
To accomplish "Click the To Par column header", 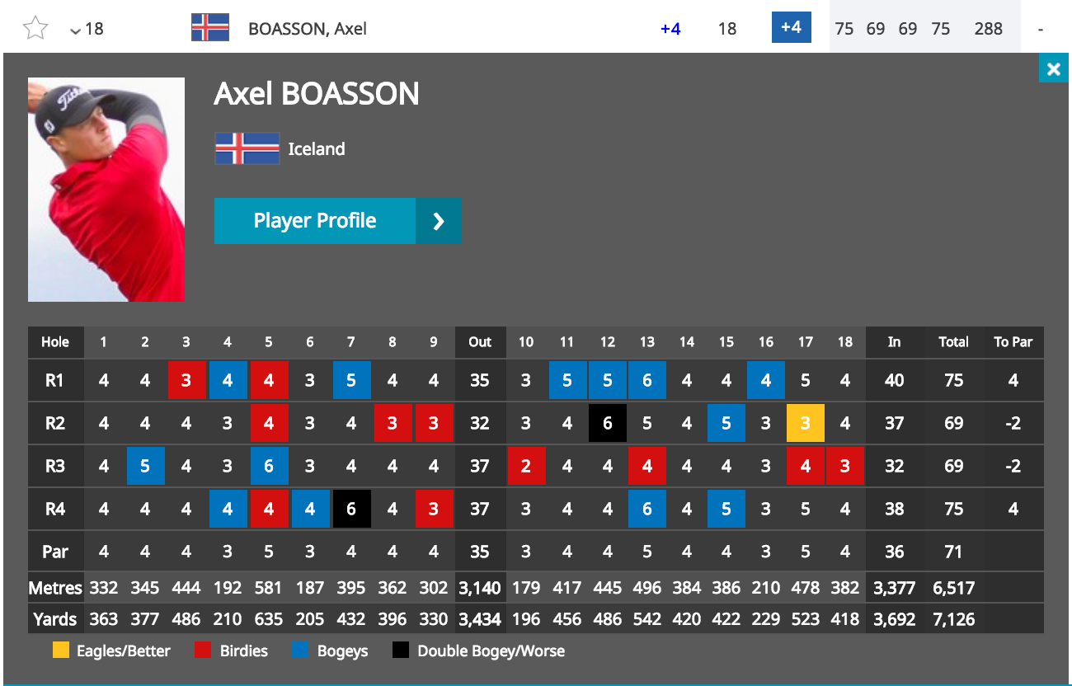I will (1013, 342).
